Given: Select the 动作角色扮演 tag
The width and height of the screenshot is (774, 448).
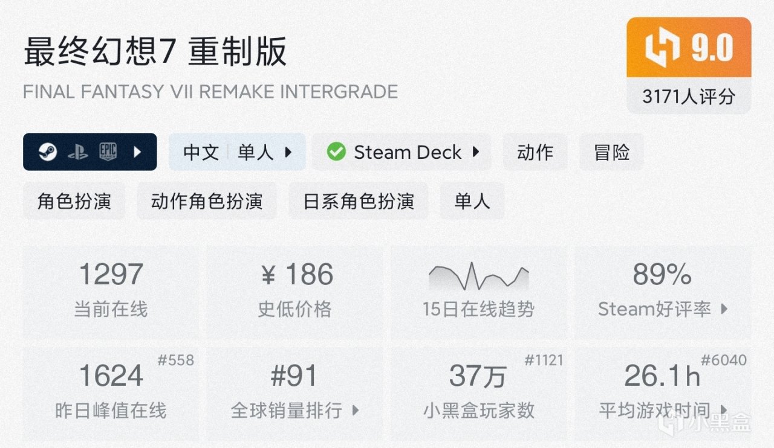Looking at the screenshot, I should point(207,201).
